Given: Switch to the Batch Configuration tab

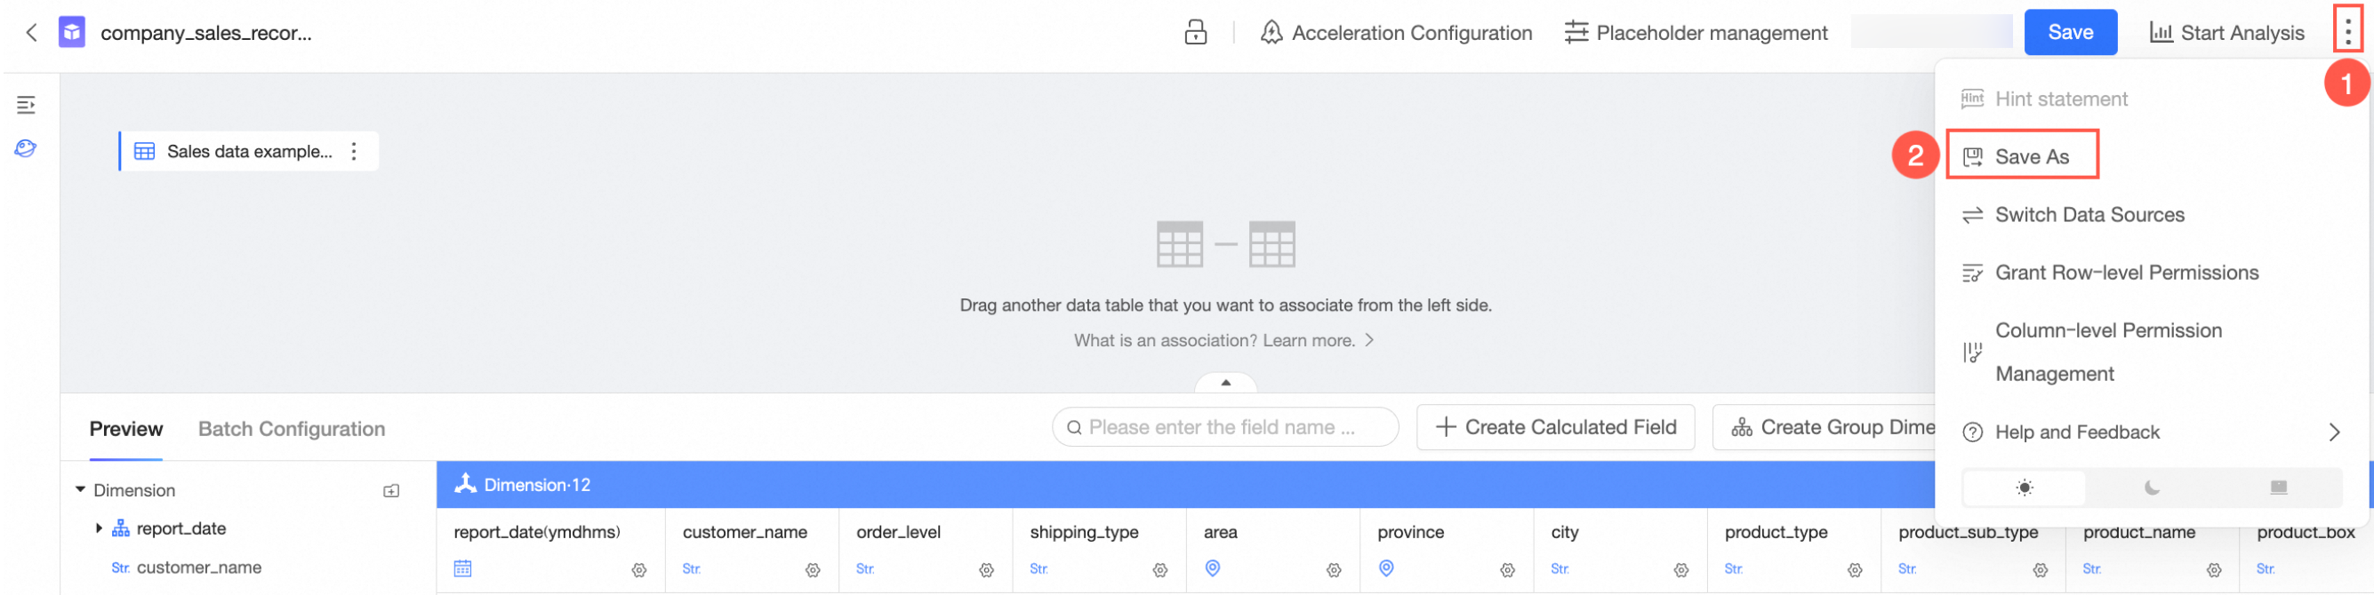Looking at the screenshot, I should pos(292,429).
